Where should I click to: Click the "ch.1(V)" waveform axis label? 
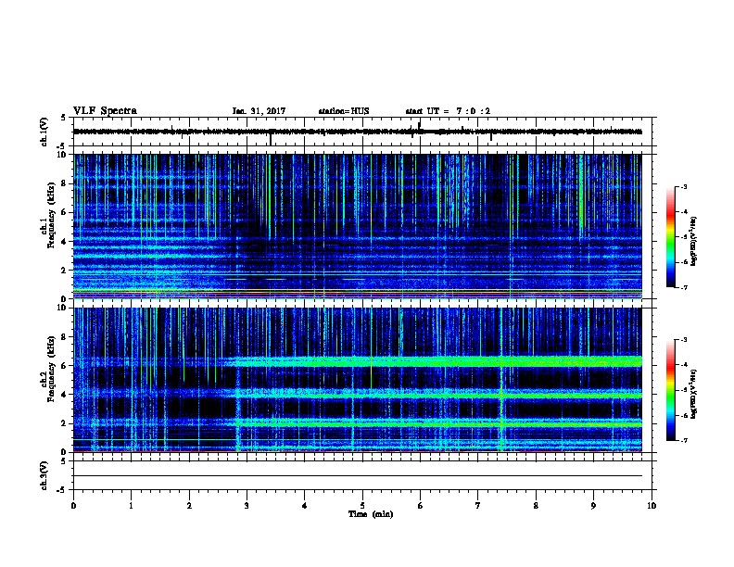tap(44, 132)
